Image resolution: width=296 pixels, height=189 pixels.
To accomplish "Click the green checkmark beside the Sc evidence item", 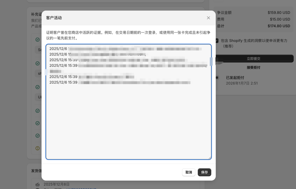I will (37, 39).
